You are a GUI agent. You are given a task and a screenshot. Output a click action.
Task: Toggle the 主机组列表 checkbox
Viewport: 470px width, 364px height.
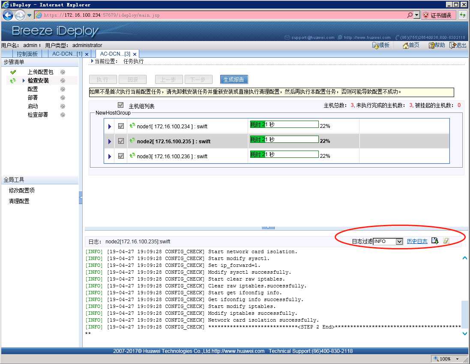pos(120,105)
